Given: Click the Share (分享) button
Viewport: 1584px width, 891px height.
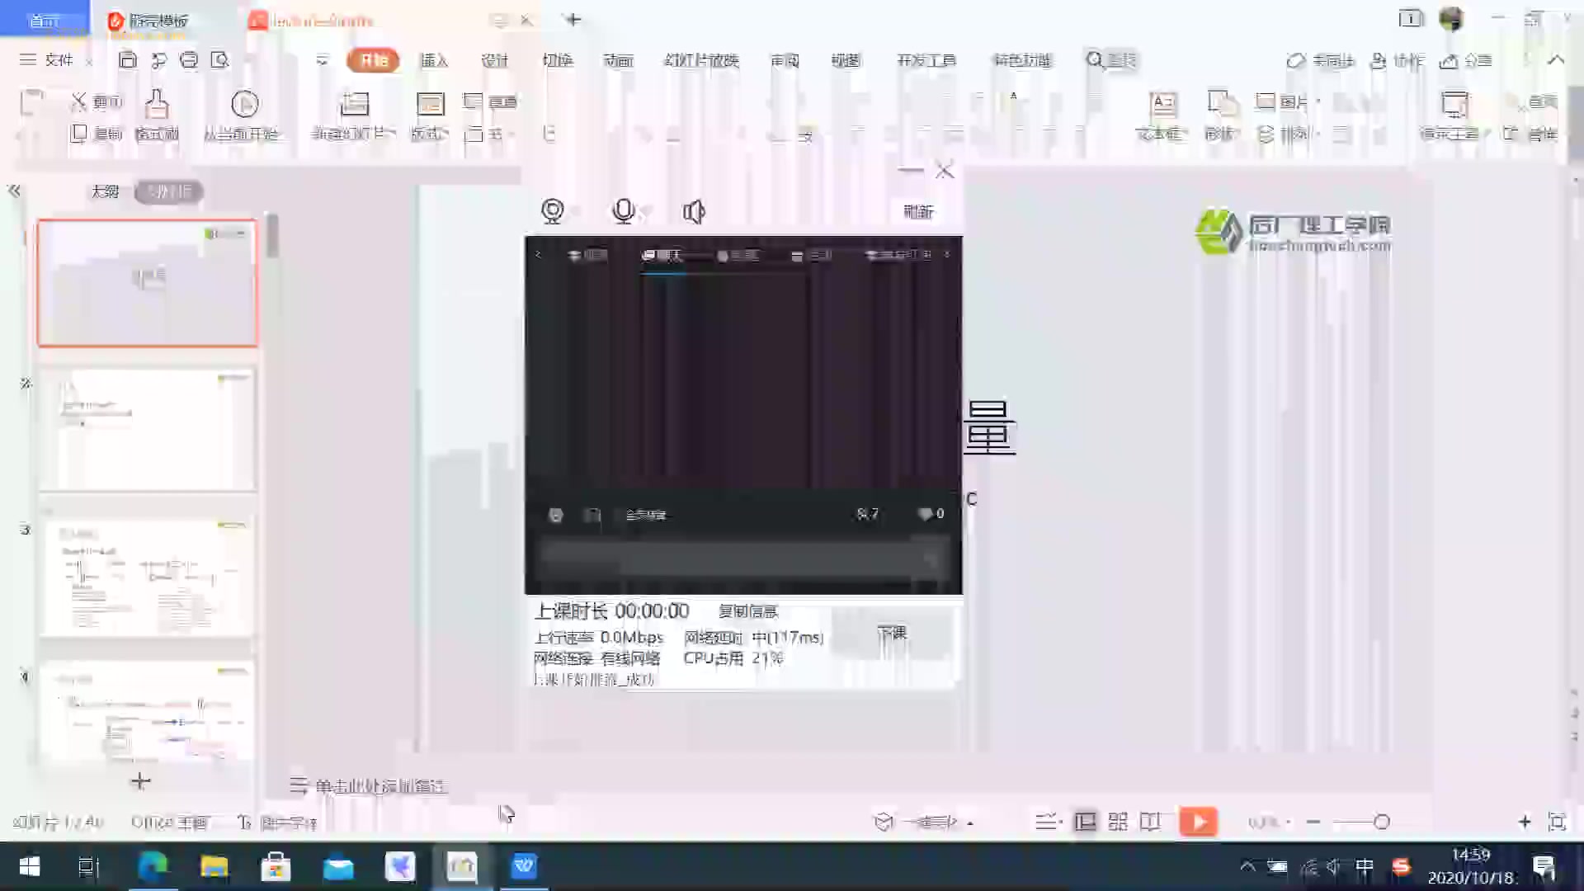Looking at the screenshot, I should tap(1466, 60).
